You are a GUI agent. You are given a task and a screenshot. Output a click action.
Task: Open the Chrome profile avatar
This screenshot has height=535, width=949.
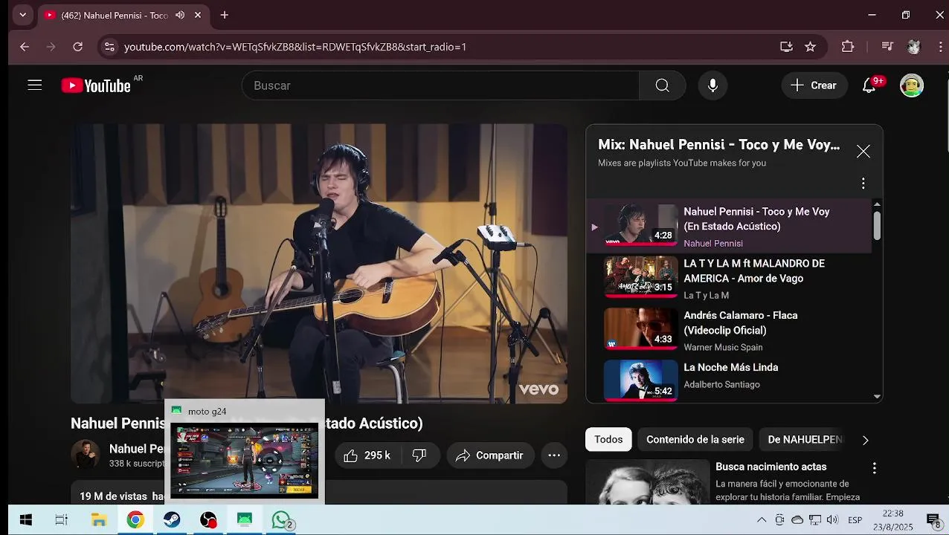coord(914,47)
